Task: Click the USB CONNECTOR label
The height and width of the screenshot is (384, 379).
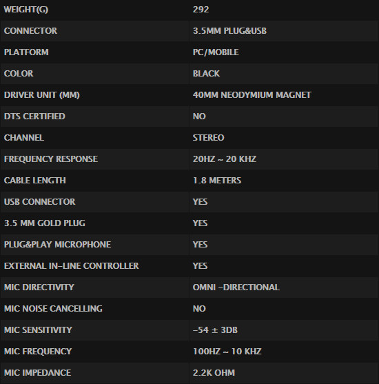Action: (40, 202)
